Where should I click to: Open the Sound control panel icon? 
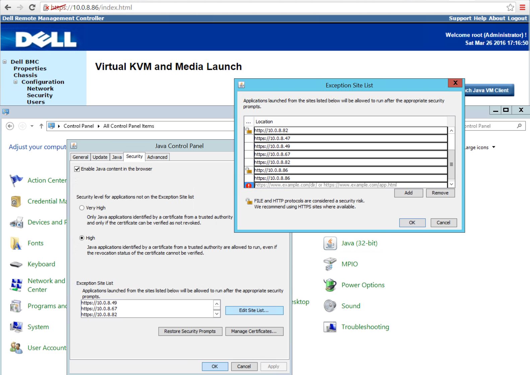[330, 306]
